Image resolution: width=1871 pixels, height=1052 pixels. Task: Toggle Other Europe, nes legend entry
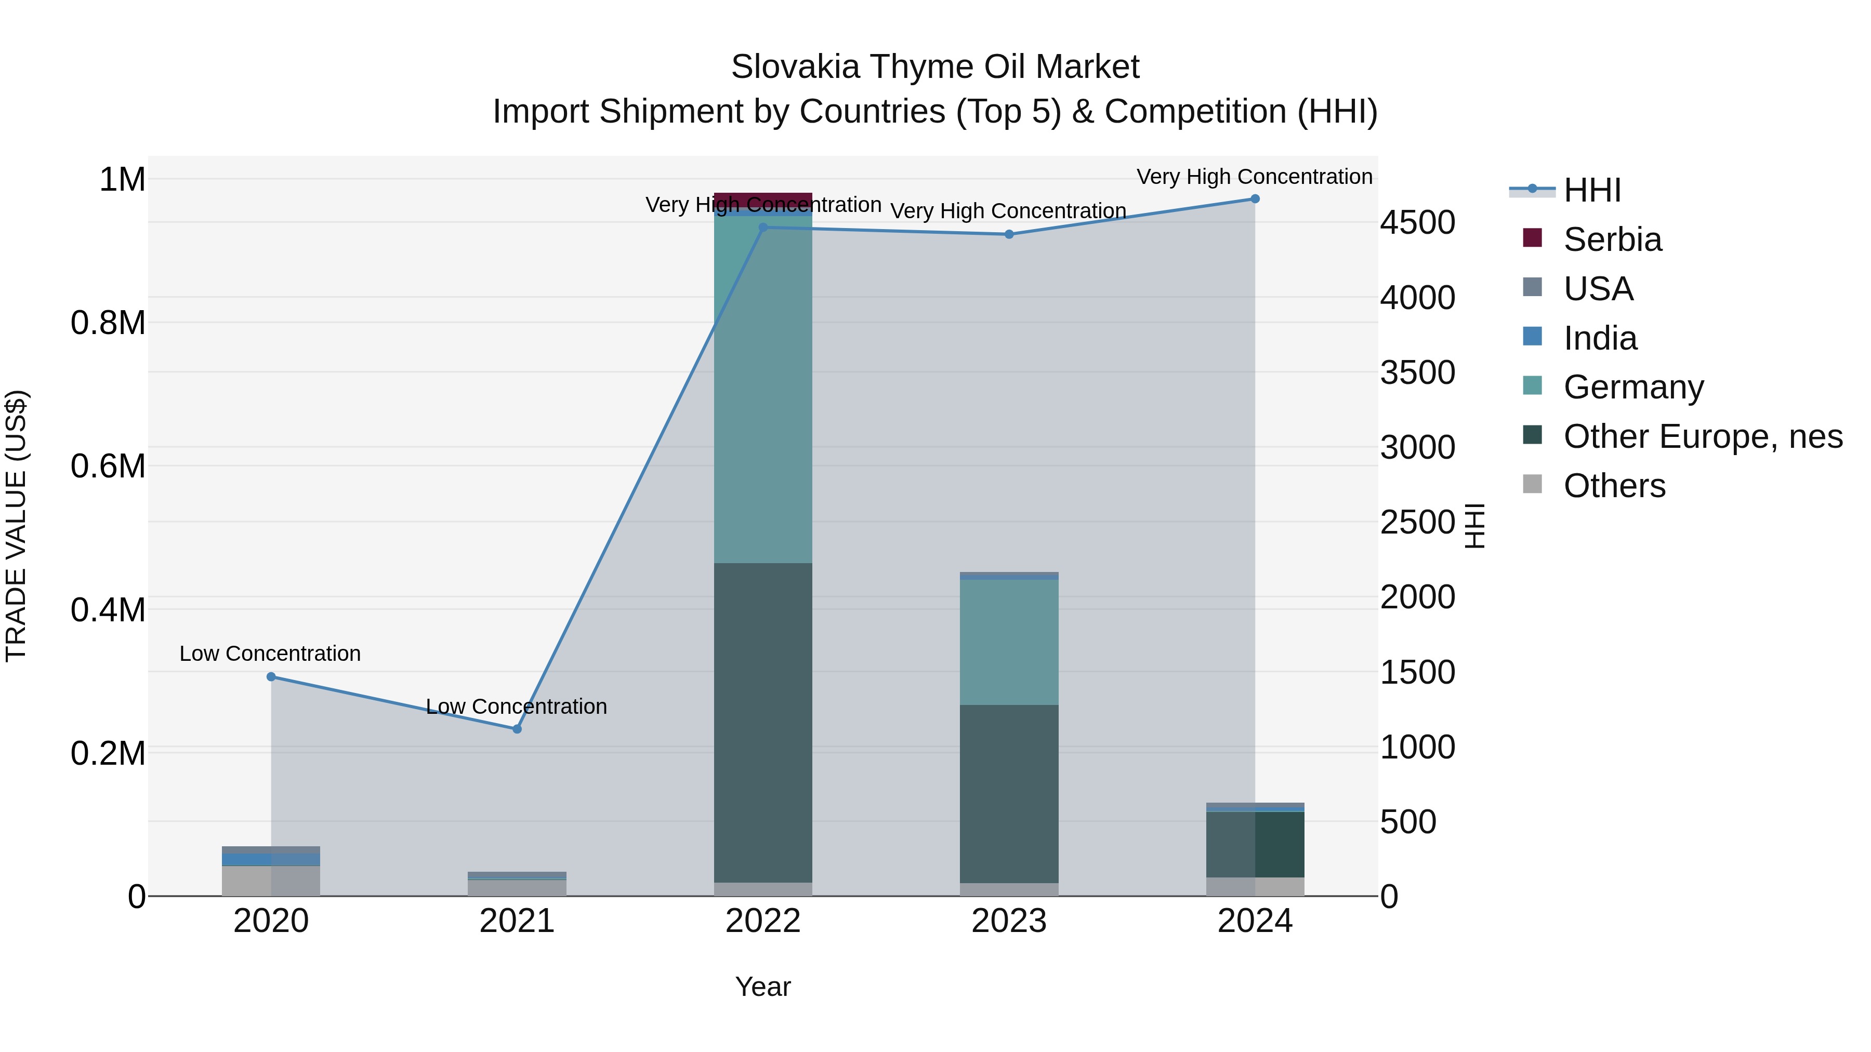[1682, 436]
